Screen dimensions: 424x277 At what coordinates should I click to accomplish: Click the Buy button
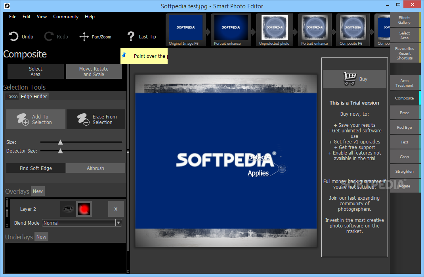click(355, 79)
